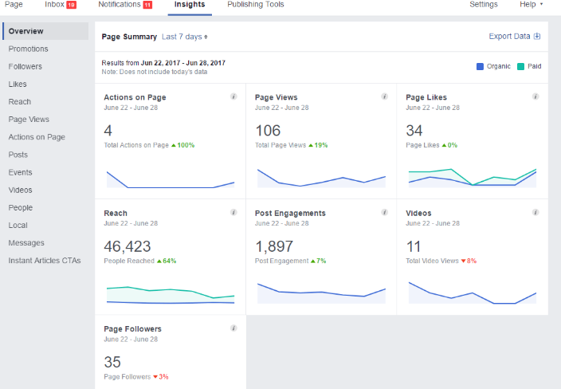Open Promotions in the sidebar

tap(28, 49)
